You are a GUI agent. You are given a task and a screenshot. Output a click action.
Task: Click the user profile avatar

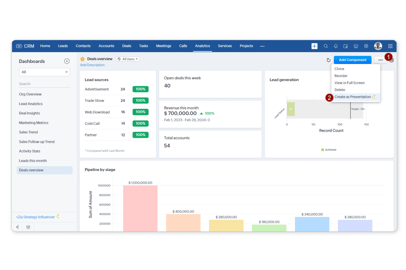378,46
